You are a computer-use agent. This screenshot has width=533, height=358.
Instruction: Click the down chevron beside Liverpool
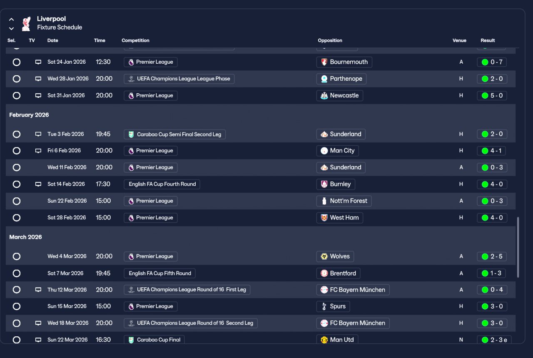pyautogui.click(x=12, y=29)
